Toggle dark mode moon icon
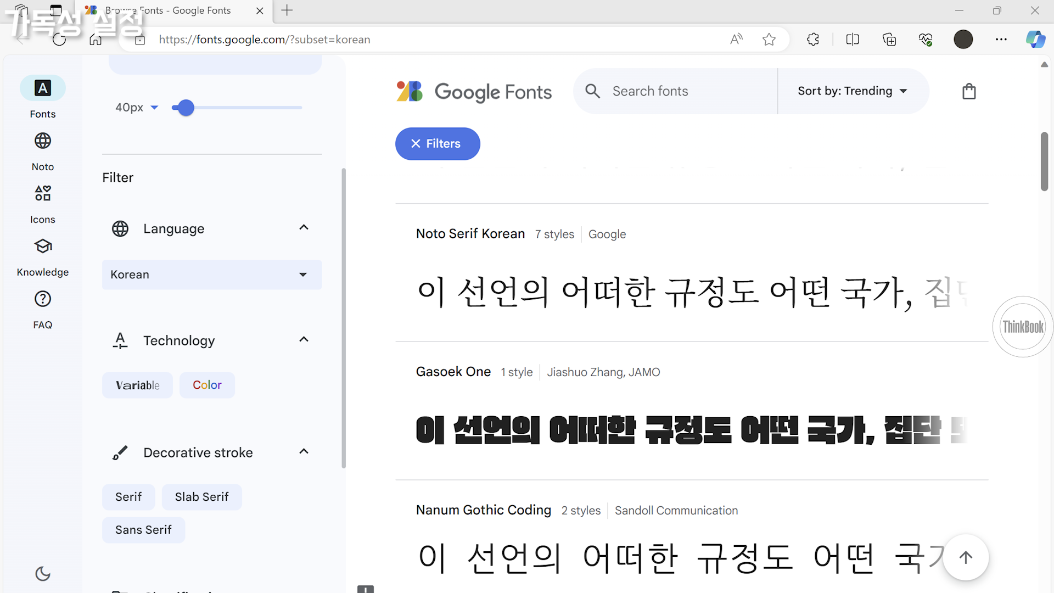 43,574
